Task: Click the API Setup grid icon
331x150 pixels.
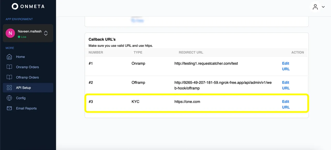Action: tap(9, 88)
